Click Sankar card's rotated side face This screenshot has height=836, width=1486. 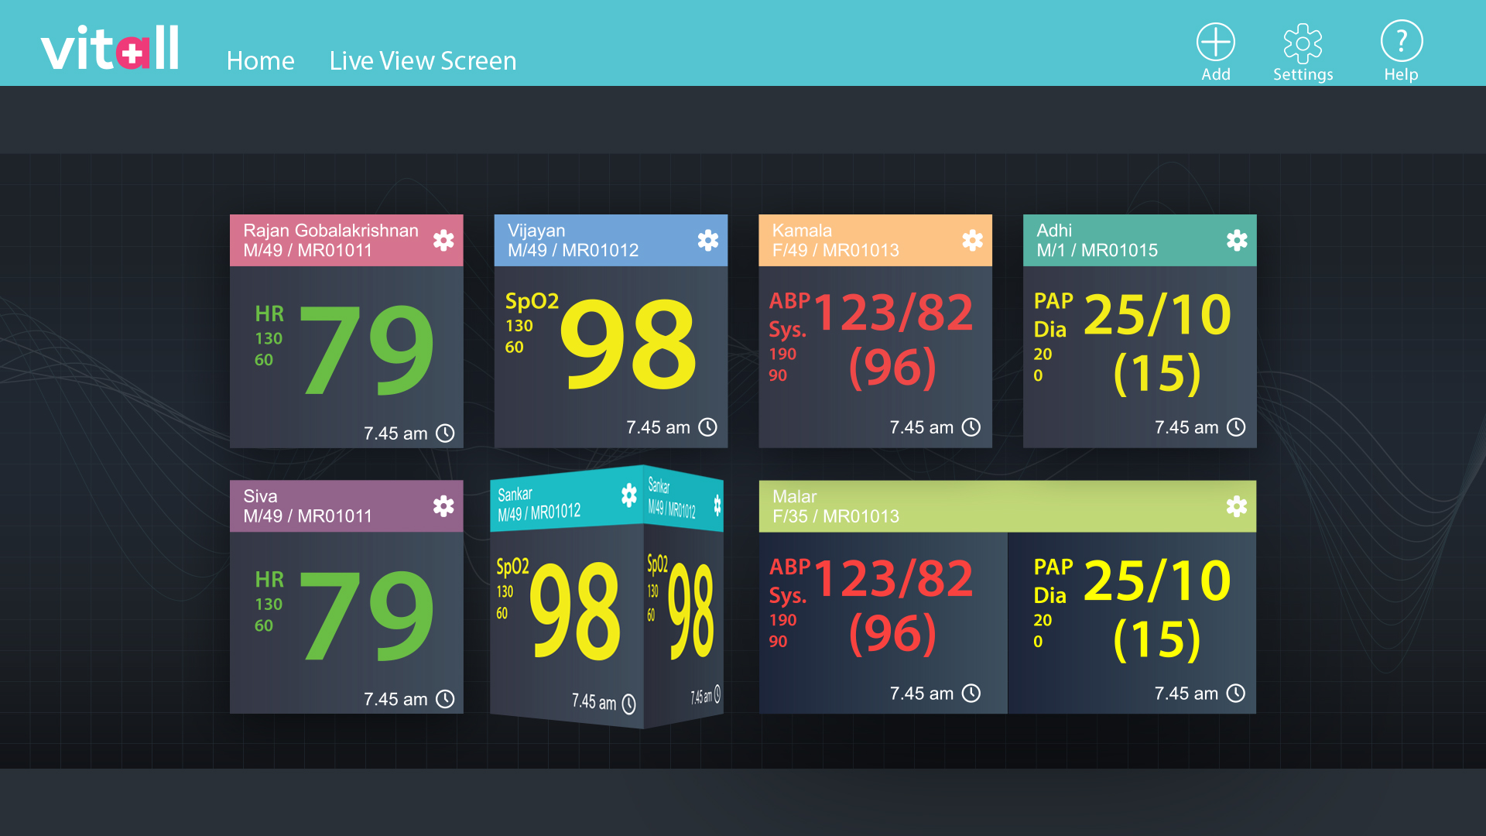tap(683, 598)
